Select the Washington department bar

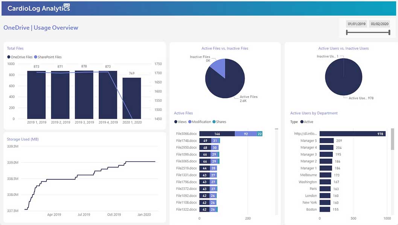point(325,182)
